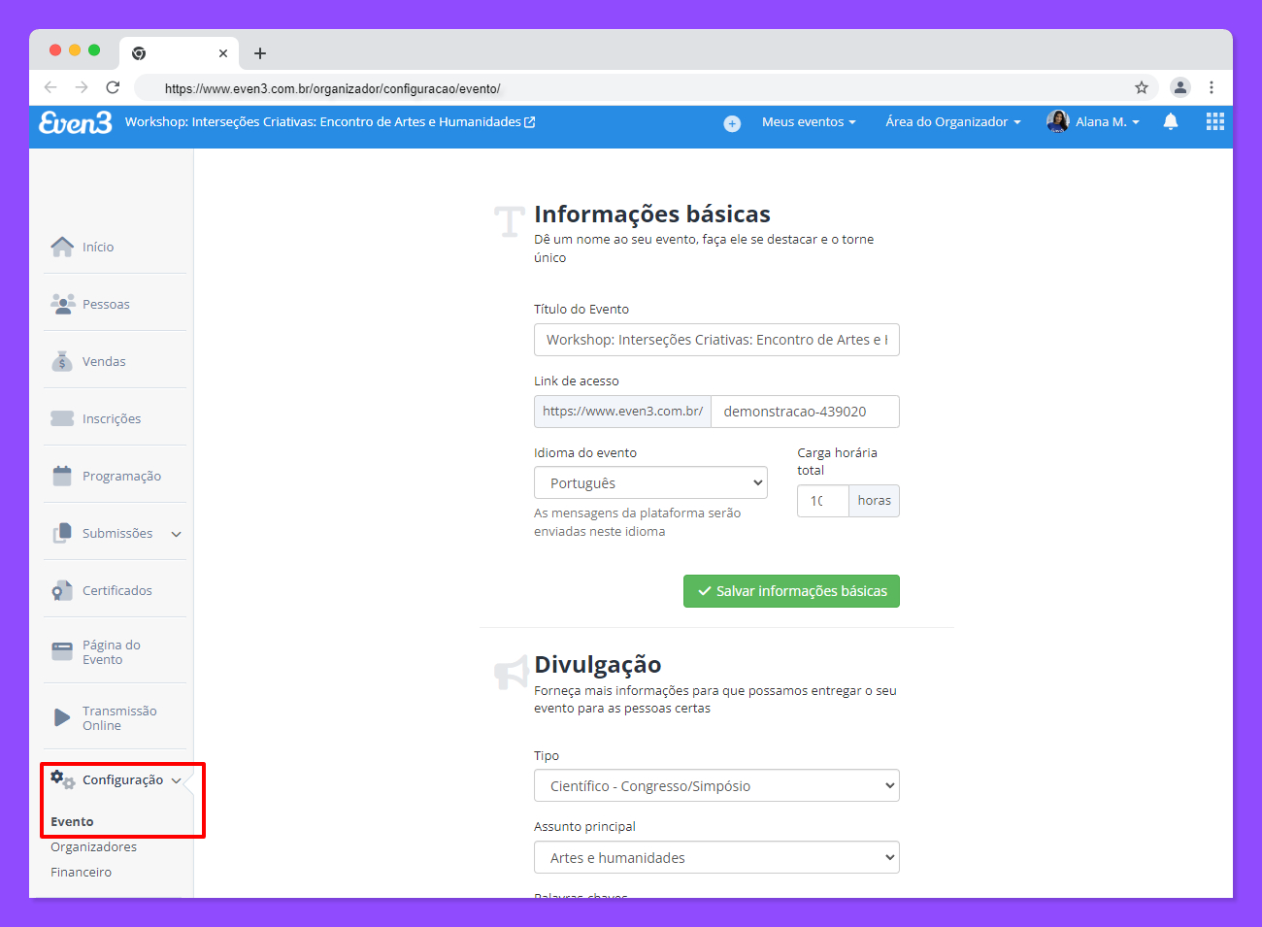Bookmark page with star icon

pos(1142,87)
